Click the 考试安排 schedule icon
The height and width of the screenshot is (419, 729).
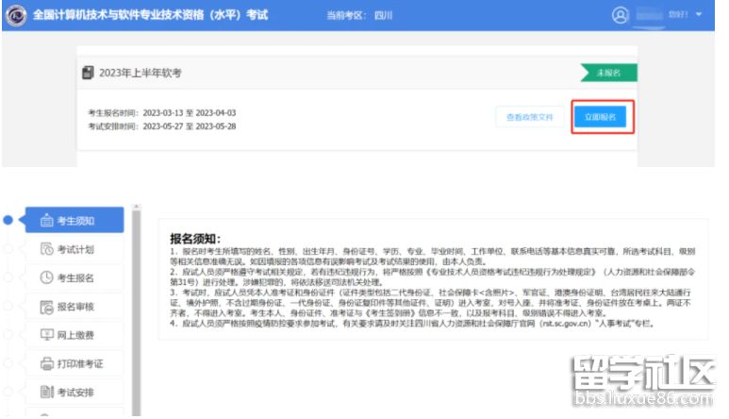click(46, 393)
